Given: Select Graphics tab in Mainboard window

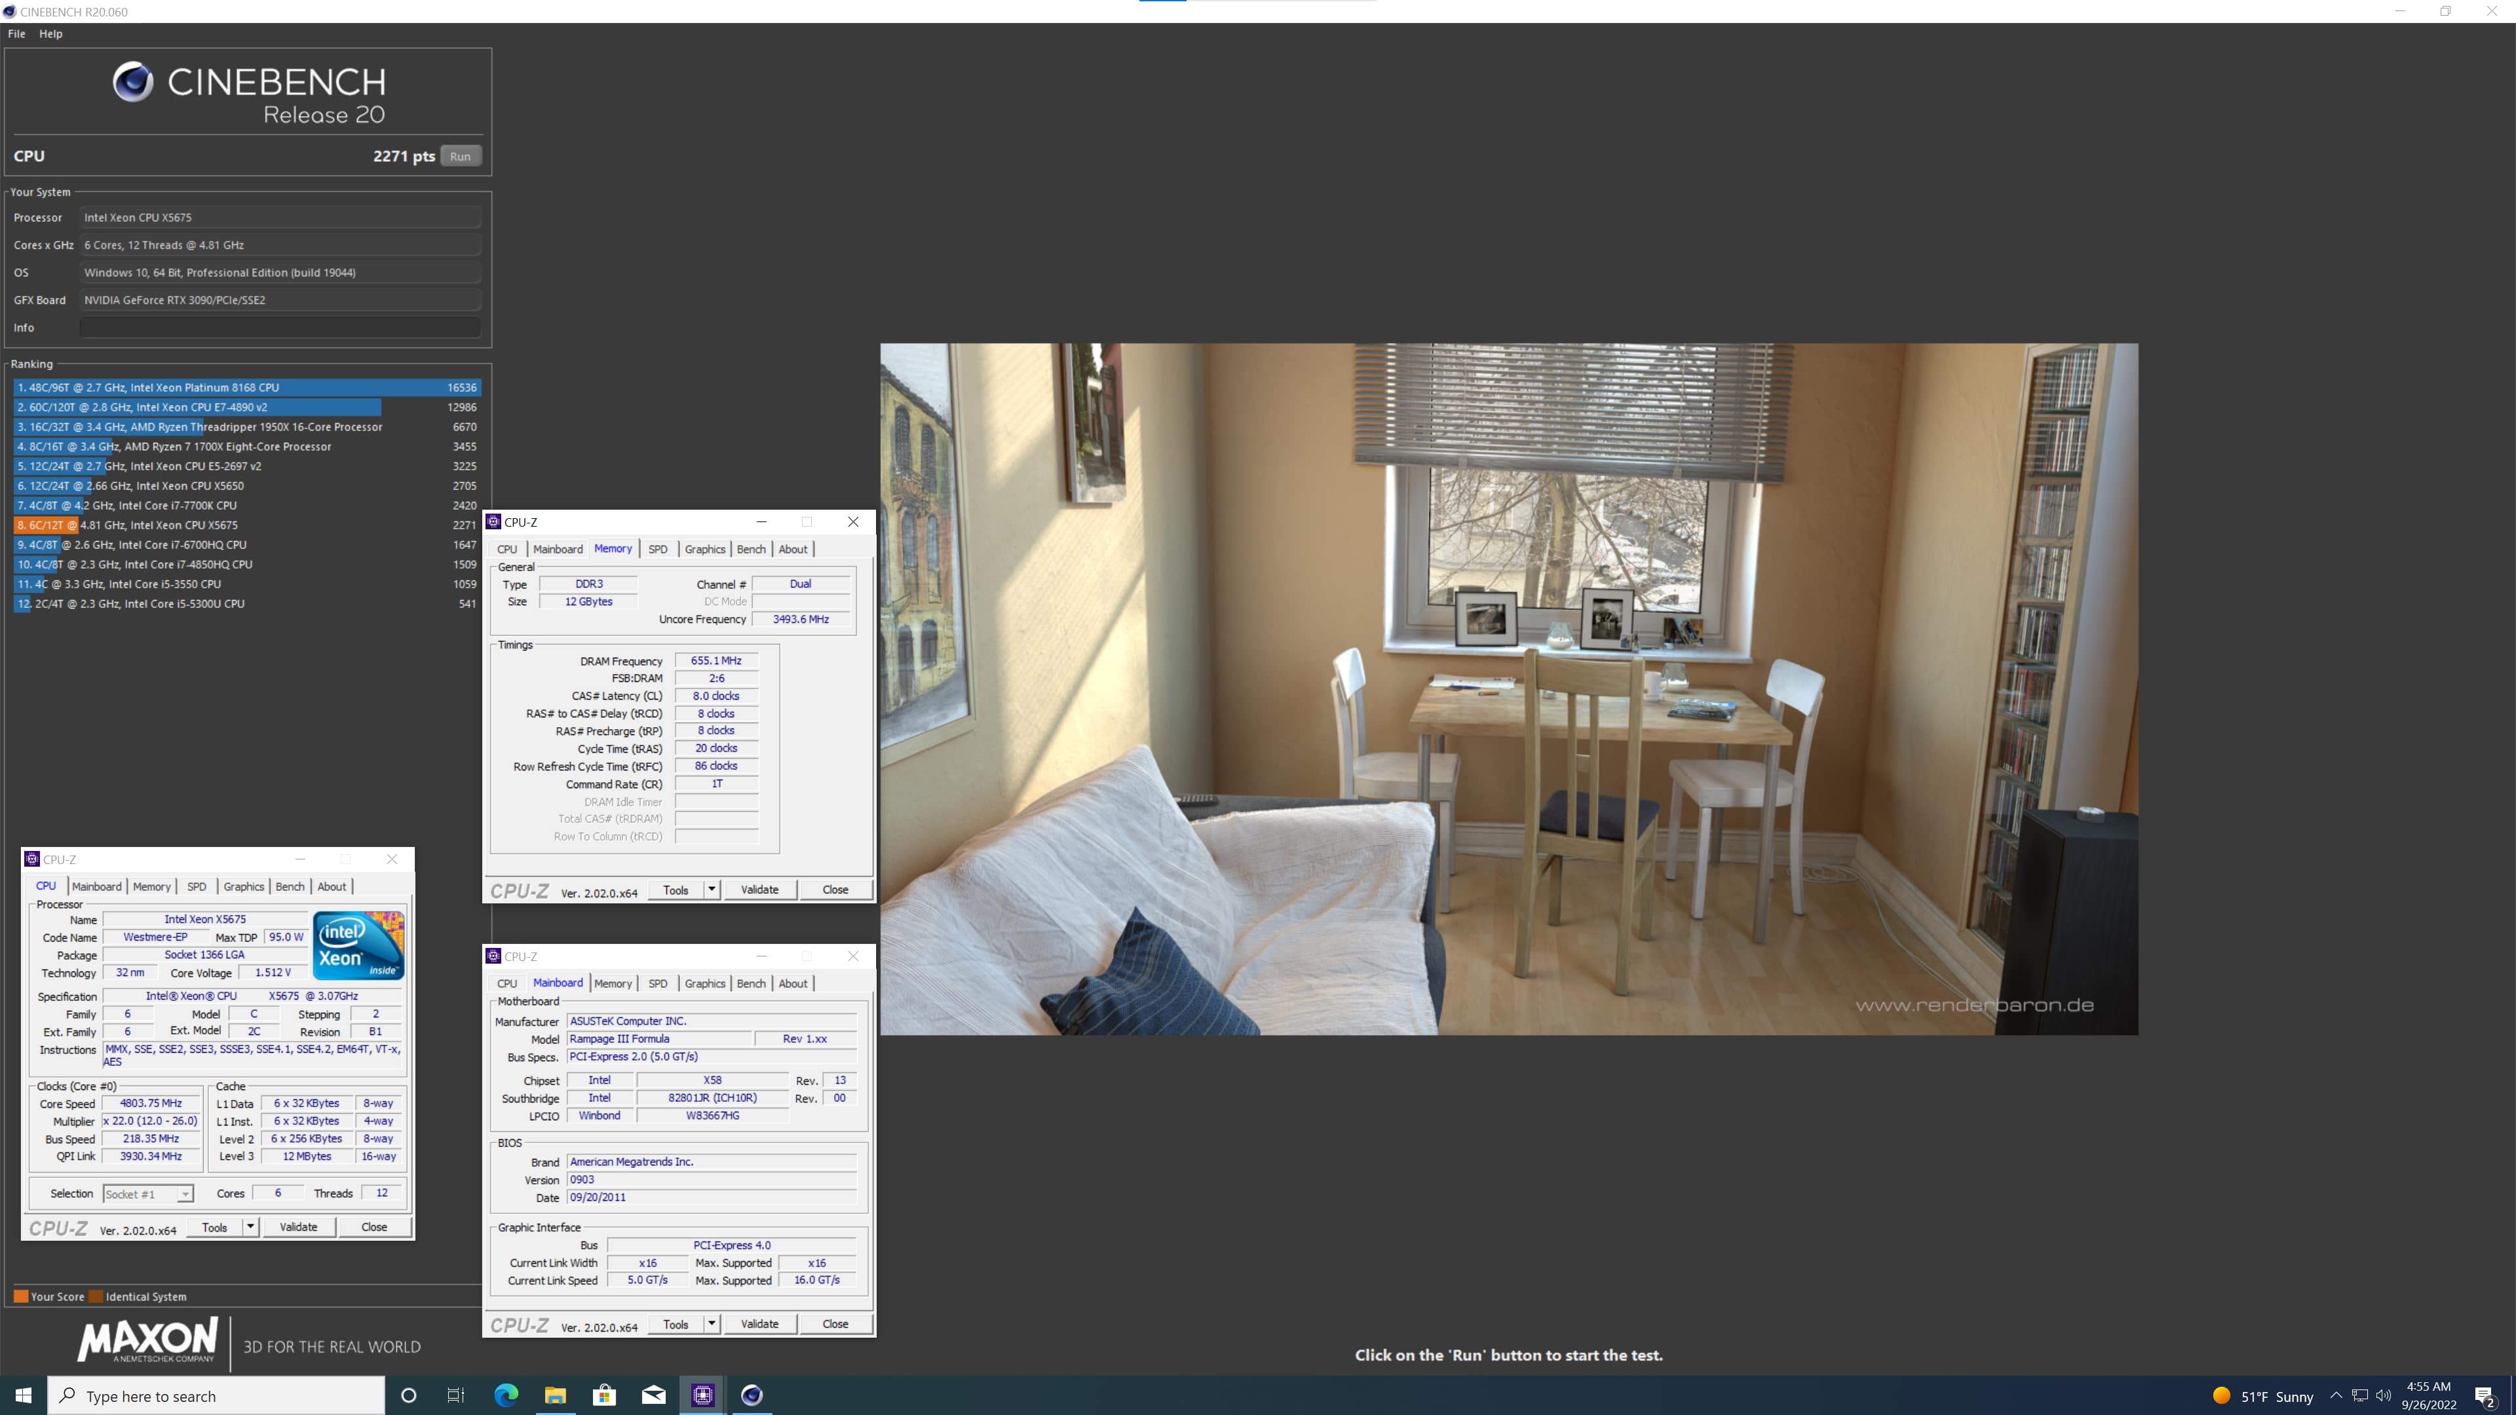Looking at the screenshot, I should click(x=705, y=983).
